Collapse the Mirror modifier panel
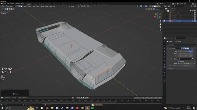The image size is (197, 110). 168,48
